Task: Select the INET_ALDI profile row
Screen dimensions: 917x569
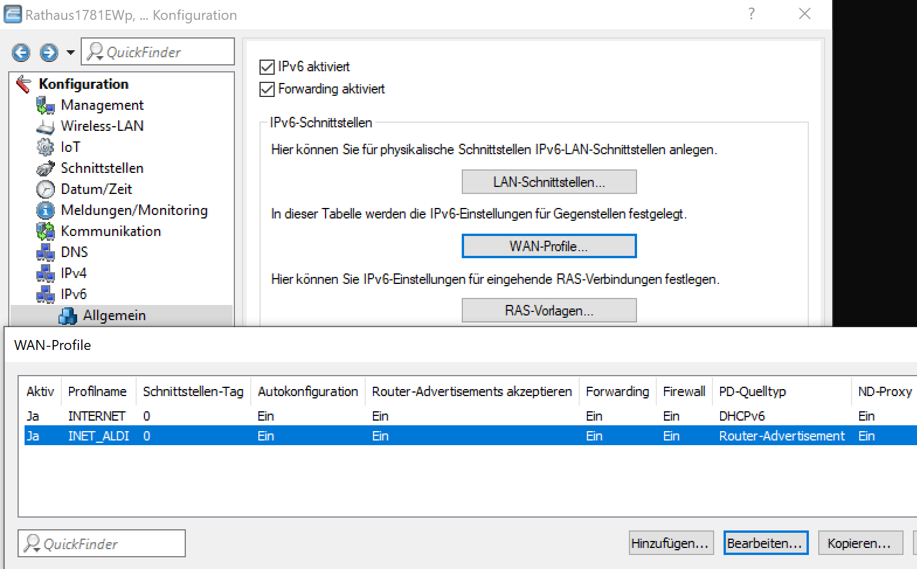Action: pos(470,436)
